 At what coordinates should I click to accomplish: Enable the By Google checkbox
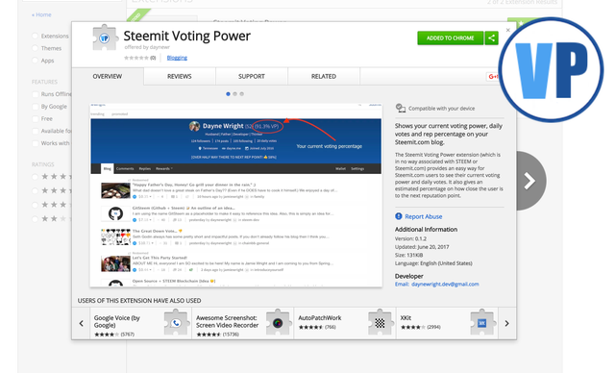click(x=36, y=107)
